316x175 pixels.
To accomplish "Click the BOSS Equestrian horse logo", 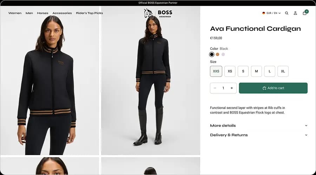I will click(x=158, y=13).
